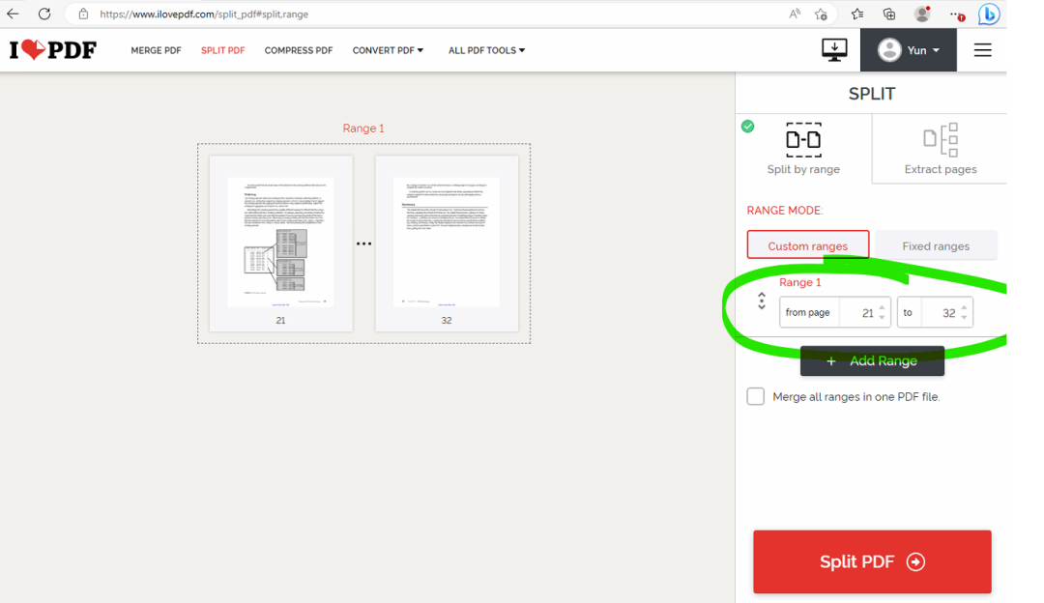Open the browser profile avatar
1044x603 pixels.
[x=922, y=14]
